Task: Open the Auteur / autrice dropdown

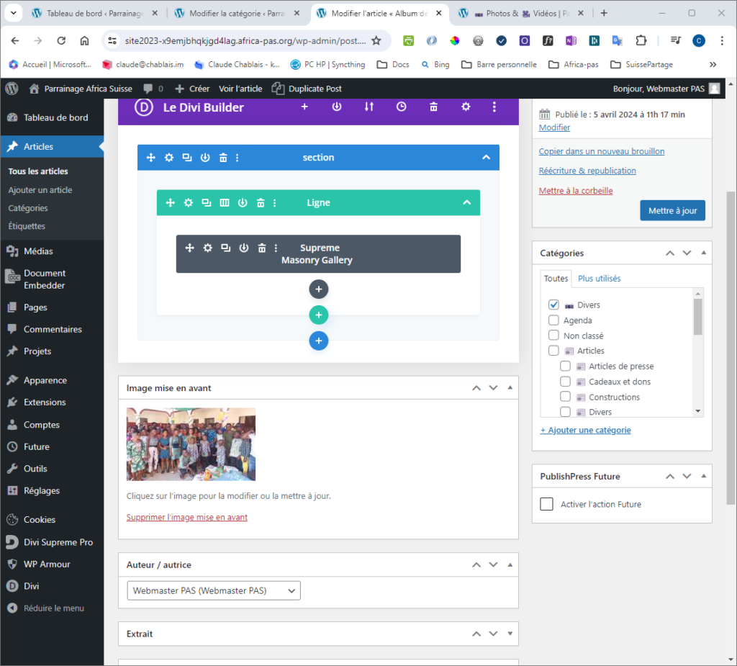Action: (x=214, y=590)
